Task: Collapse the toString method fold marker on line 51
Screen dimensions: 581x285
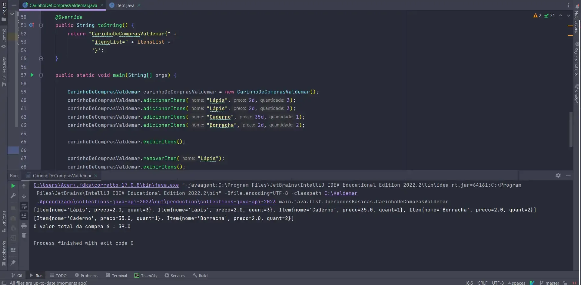Action: pyautogui.click(x=41, y=25)
